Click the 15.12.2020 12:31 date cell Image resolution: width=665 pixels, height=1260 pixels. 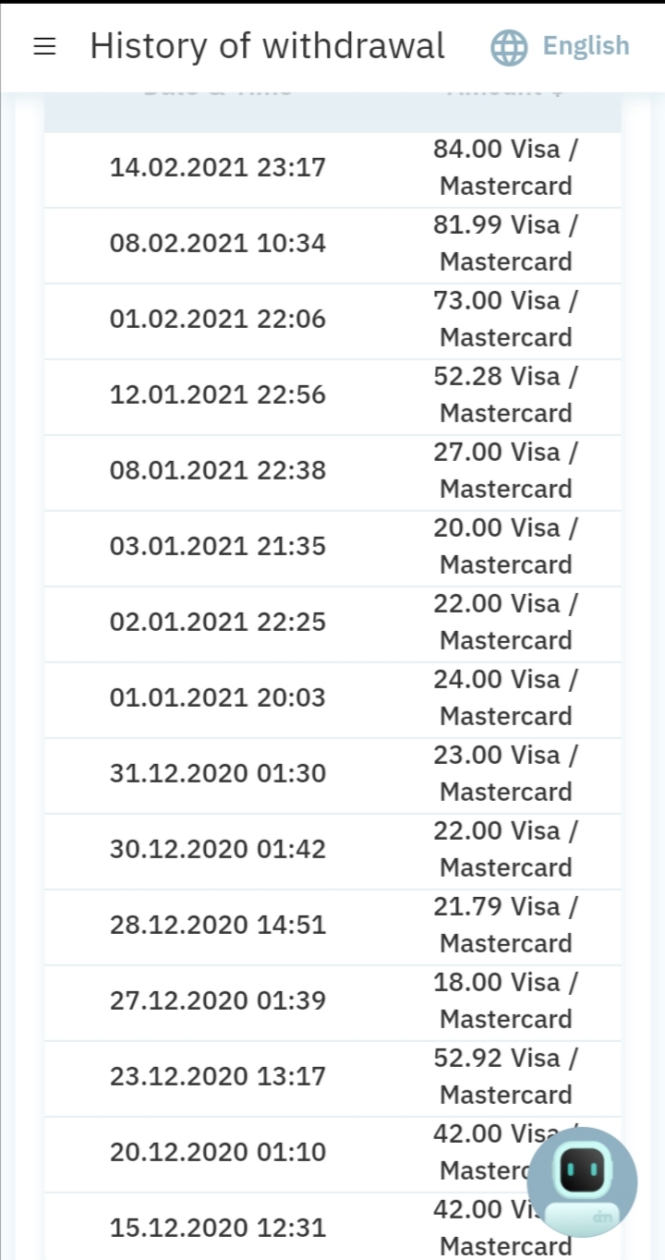pos(218,1229)
